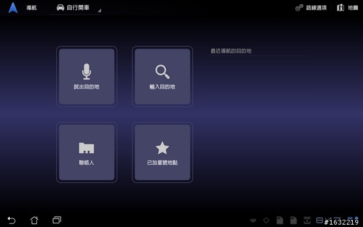The image size is (363, 227).
Task: Switch to the 地圖 map view
Action: 347,8
